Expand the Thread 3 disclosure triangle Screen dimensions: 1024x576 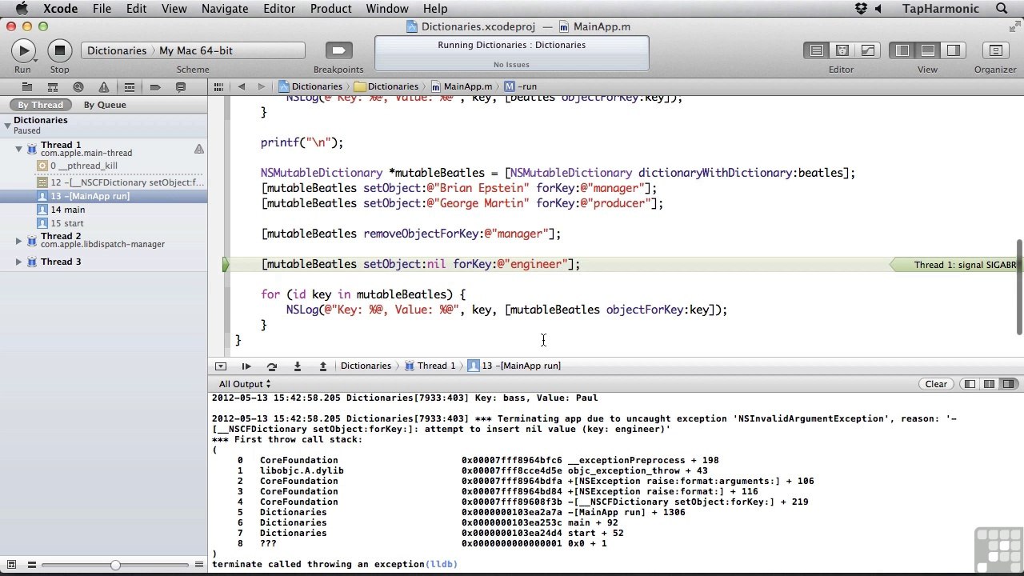click(x=18, y=262)
